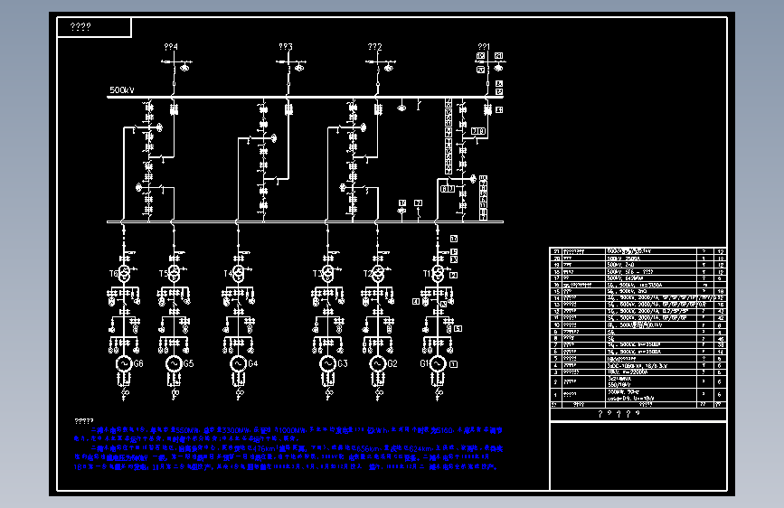784x508 pixels.
Task: Pick the T5 transformer symbol
Action: [x=174, y=274]
